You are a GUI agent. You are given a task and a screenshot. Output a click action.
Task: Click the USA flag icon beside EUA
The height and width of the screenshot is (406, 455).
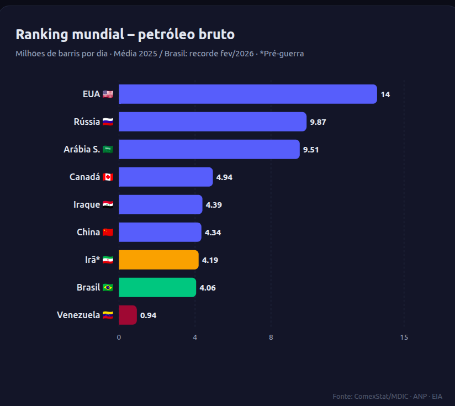(108, 94)
